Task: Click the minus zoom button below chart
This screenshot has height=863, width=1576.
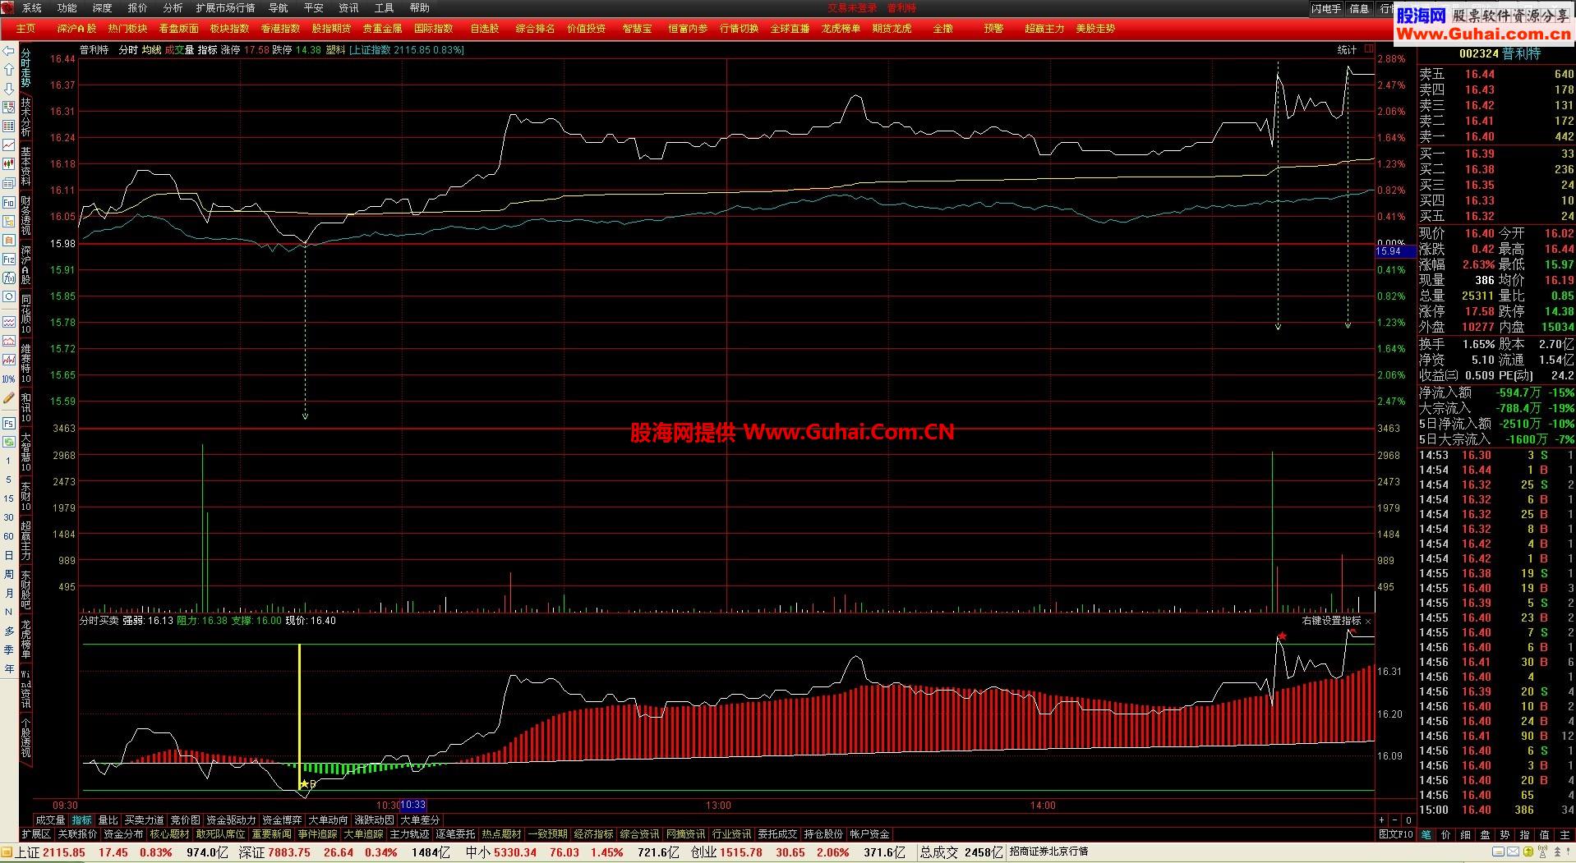Action: coord(1394,819)
